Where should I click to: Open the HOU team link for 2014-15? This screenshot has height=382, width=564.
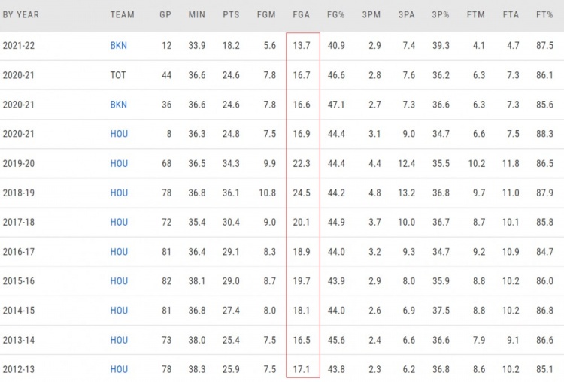click(119, 311)
